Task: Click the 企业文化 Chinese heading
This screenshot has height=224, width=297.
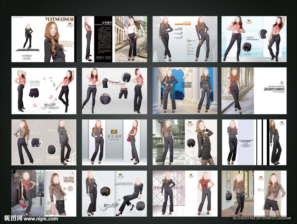Action: 187,22
